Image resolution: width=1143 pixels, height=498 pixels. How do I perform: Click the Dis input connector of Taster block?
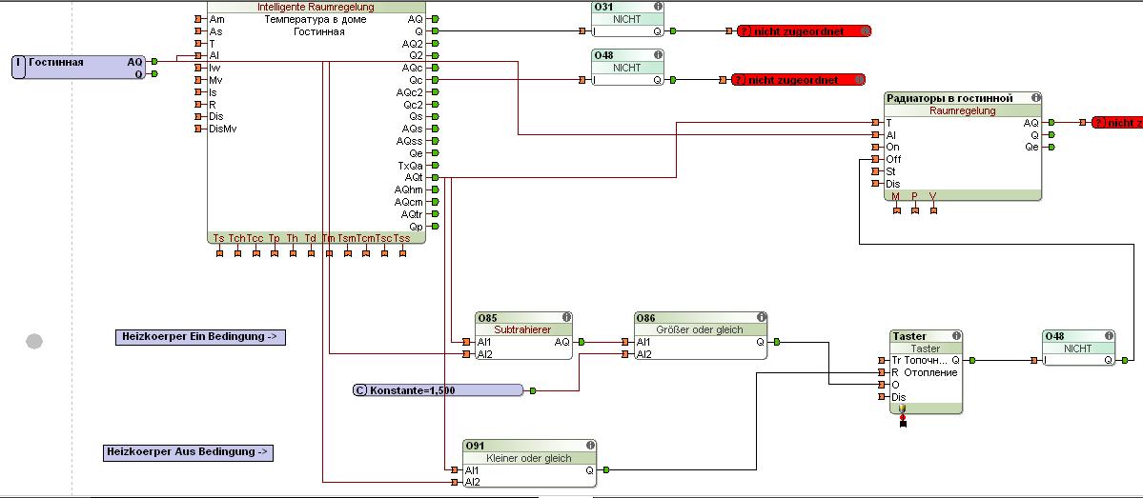tap(881, 397)
